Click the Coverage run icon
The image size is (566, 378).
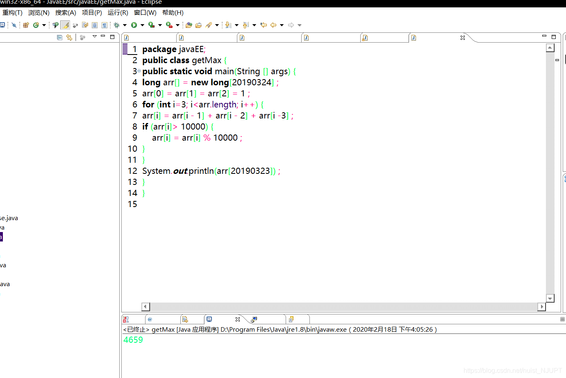(152, 25)
